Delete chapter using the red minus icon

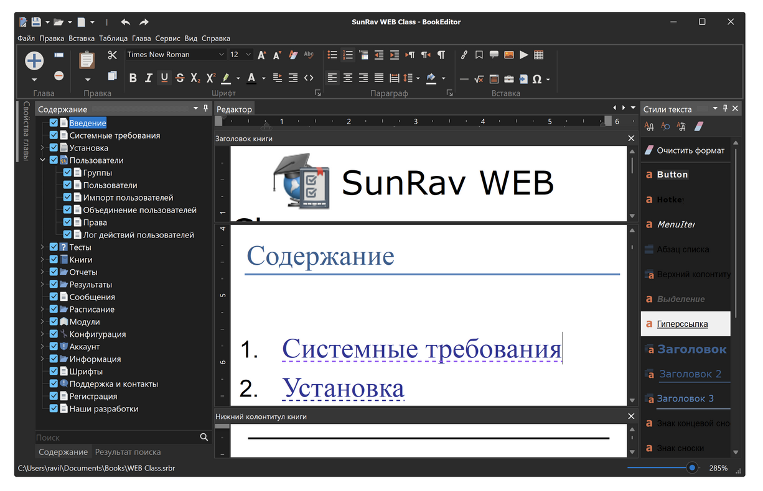(59, 76)
